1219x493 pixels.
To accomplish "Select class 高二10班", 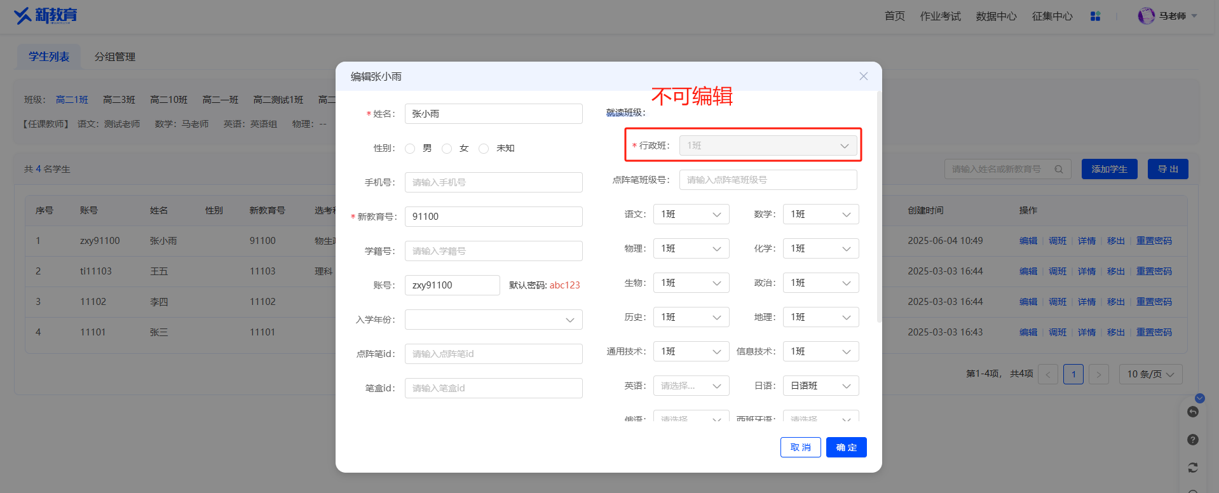I will pyautogui.click(x=169, y=100).
